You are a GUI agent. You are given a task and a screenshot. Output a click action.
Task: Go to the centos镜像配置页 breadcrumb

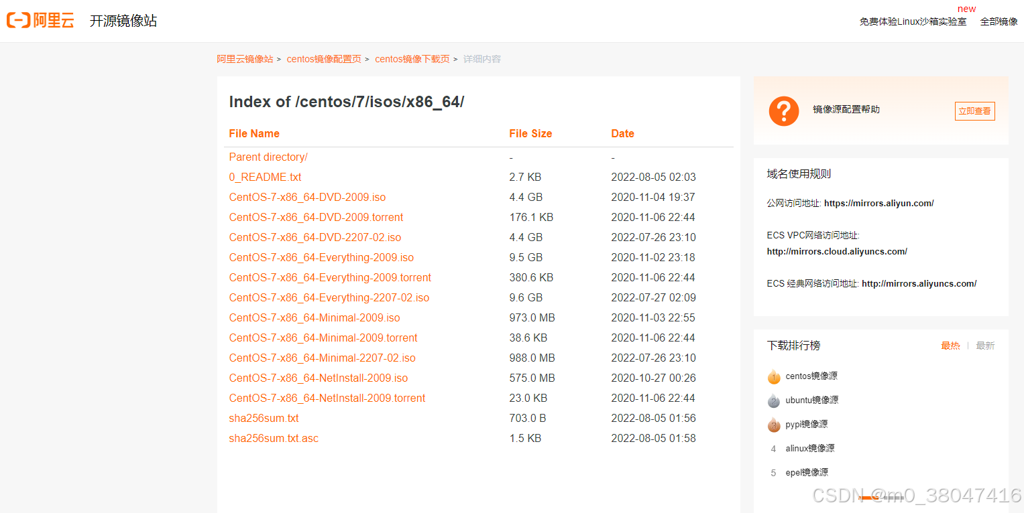324,59
